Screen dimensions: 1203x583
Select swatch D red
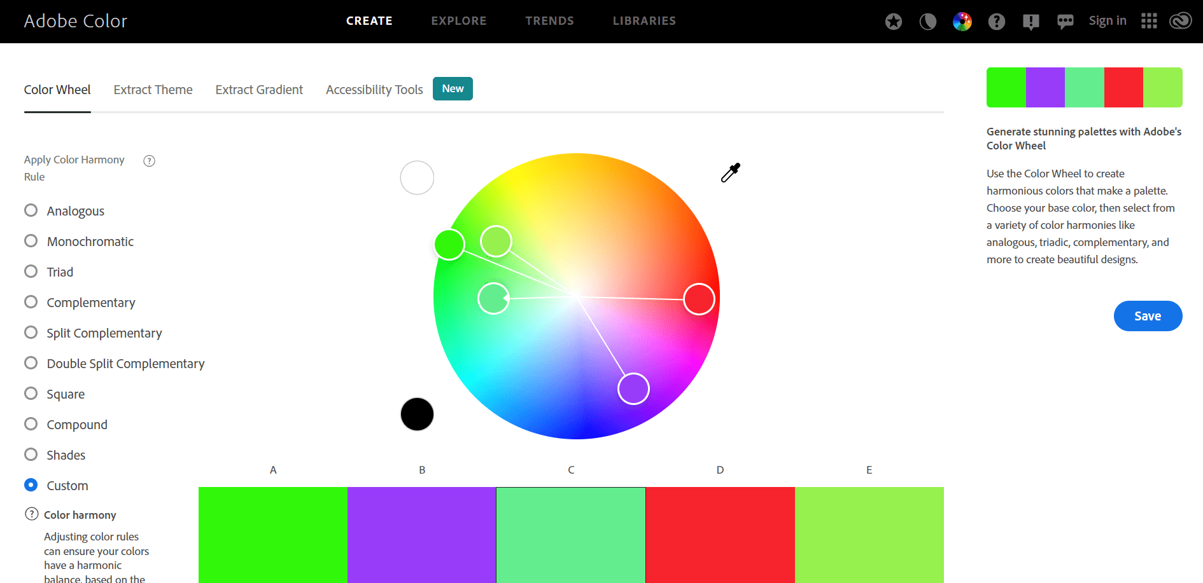pos(721,535)
